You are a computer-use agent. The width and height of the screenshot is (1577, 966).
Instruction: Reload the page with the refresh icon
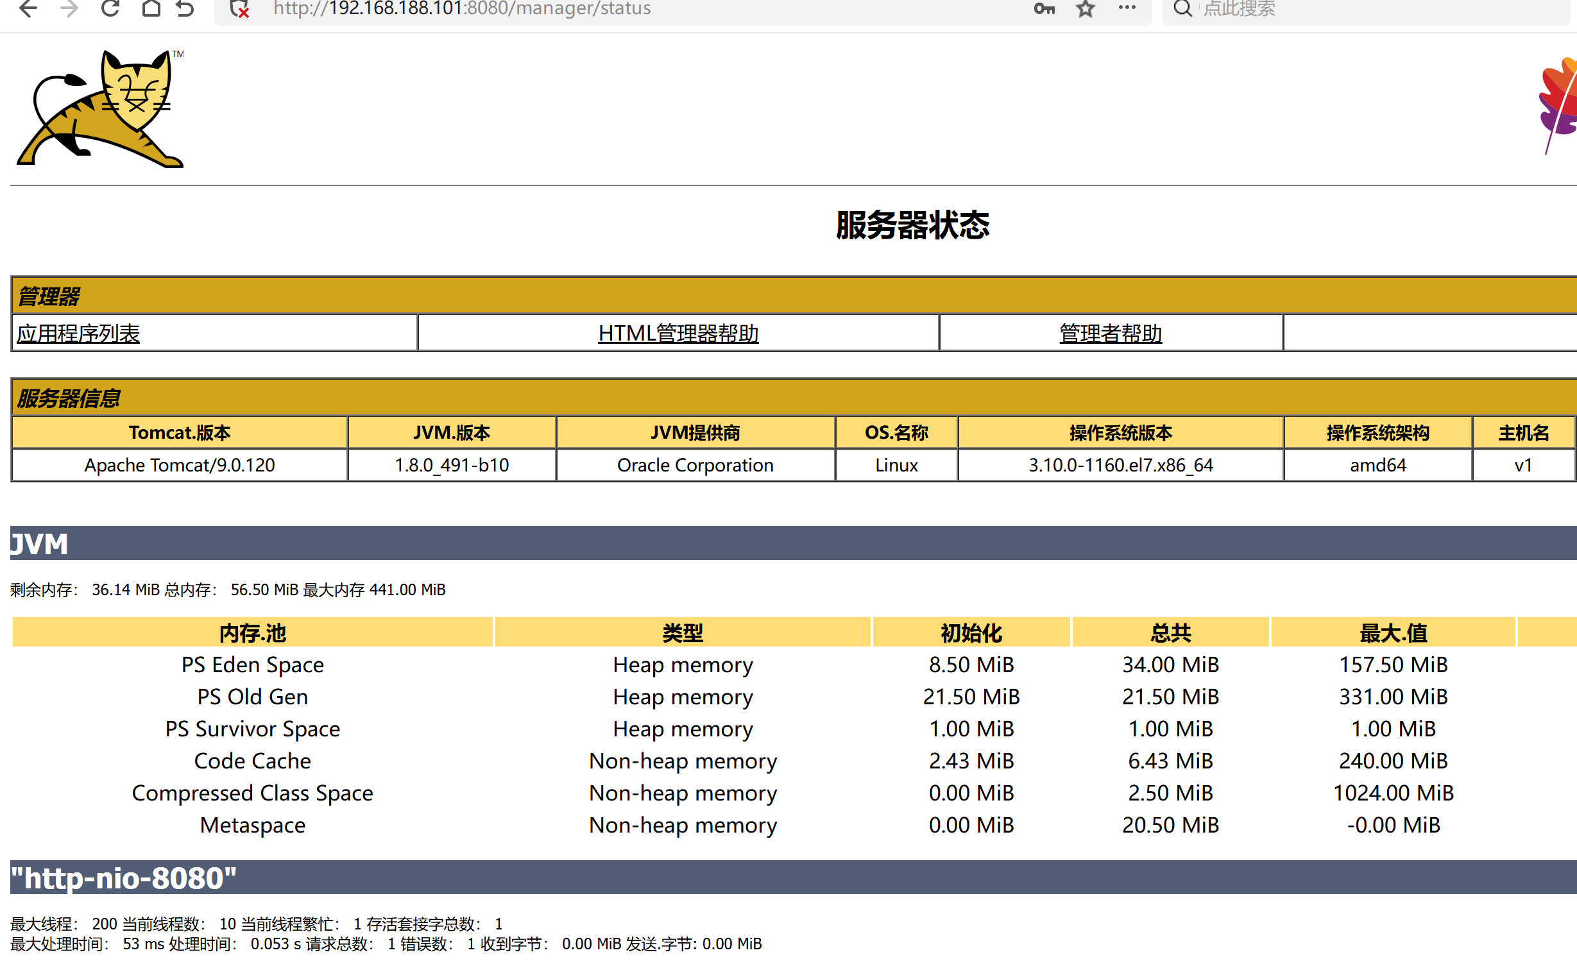pyautogui.click(x=110, y=8)
